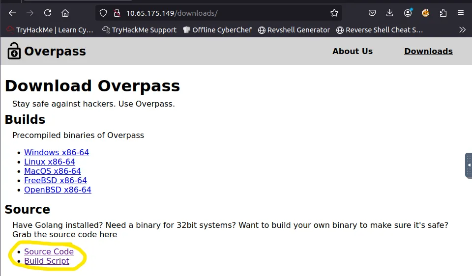Click the Overpass padlock logo
This screenshot has height=276, width=472.
coord(14,51)
